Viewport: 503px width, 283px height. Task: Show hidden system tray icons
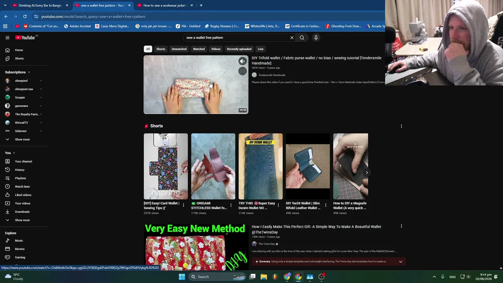click(x=434, y=277)
